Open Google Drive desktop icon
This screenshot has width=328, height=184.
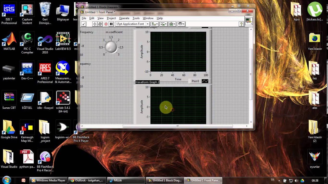click(x=9, y=130)
